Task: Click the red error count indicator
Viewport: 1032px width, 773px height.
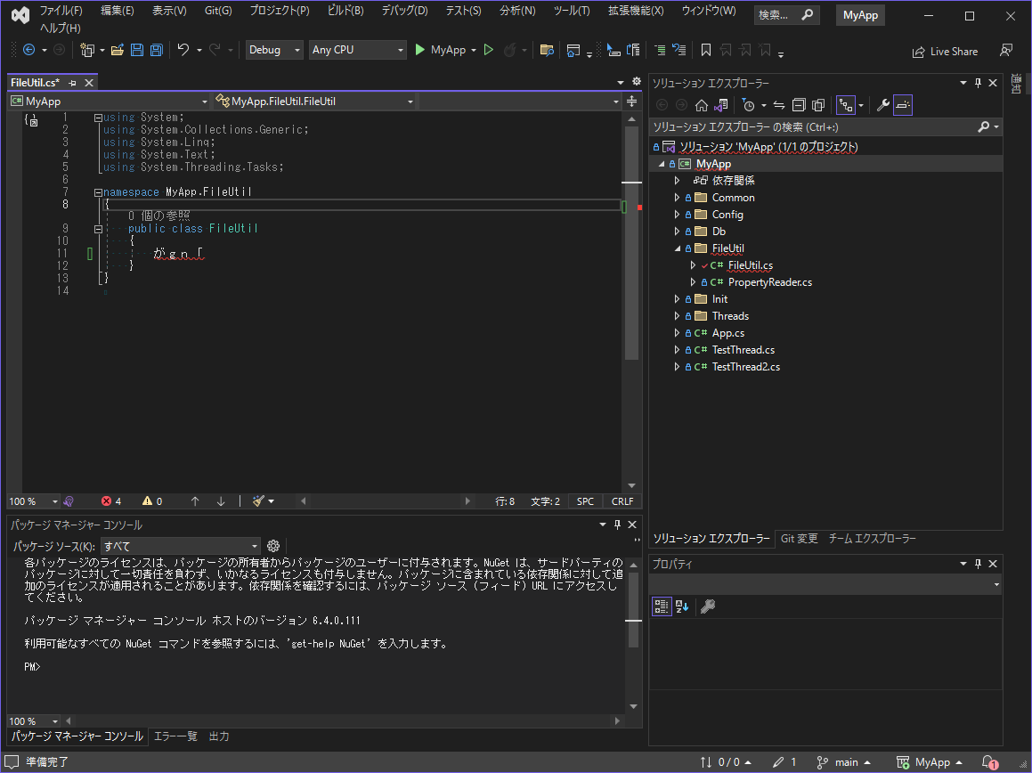Action: [111, 501]
